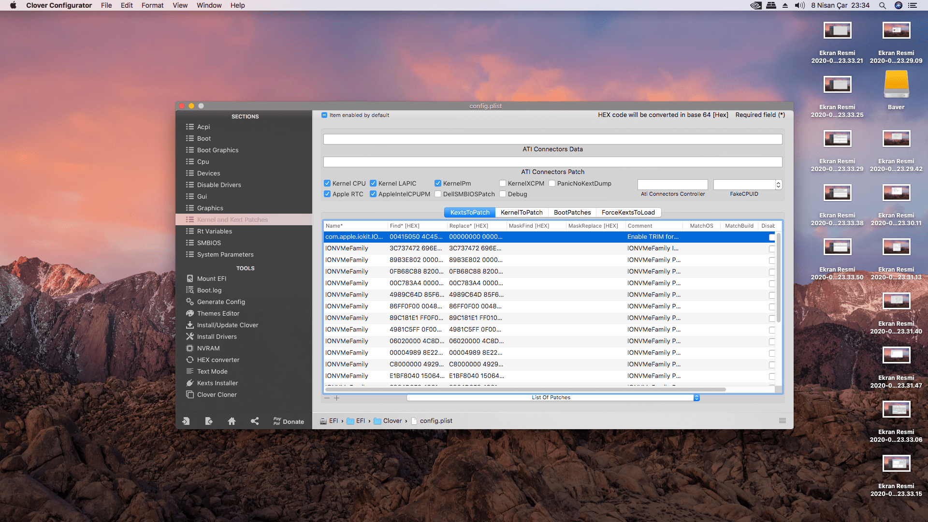This screenshot has width=928, height=522.
Task: Click the PayPal Donate button
Action: 289,421
